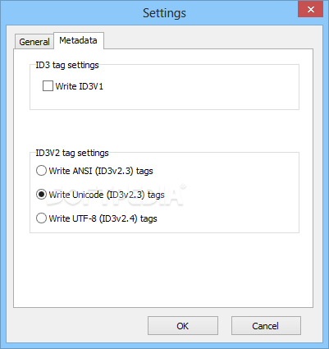Click the Settings title bar text

click(x=164, y=13)
